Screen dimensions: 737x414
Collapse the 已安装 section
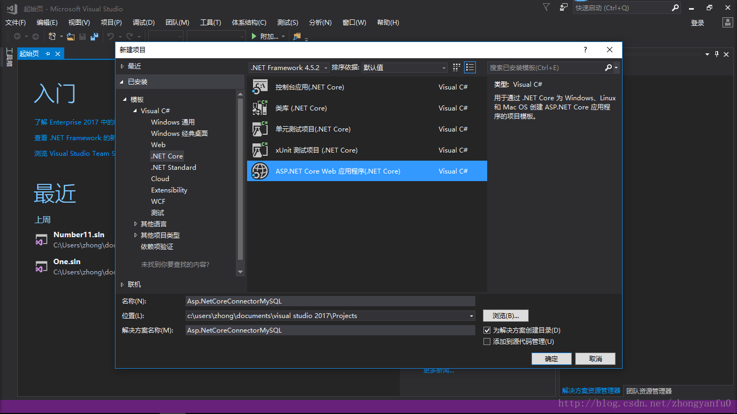122,82
